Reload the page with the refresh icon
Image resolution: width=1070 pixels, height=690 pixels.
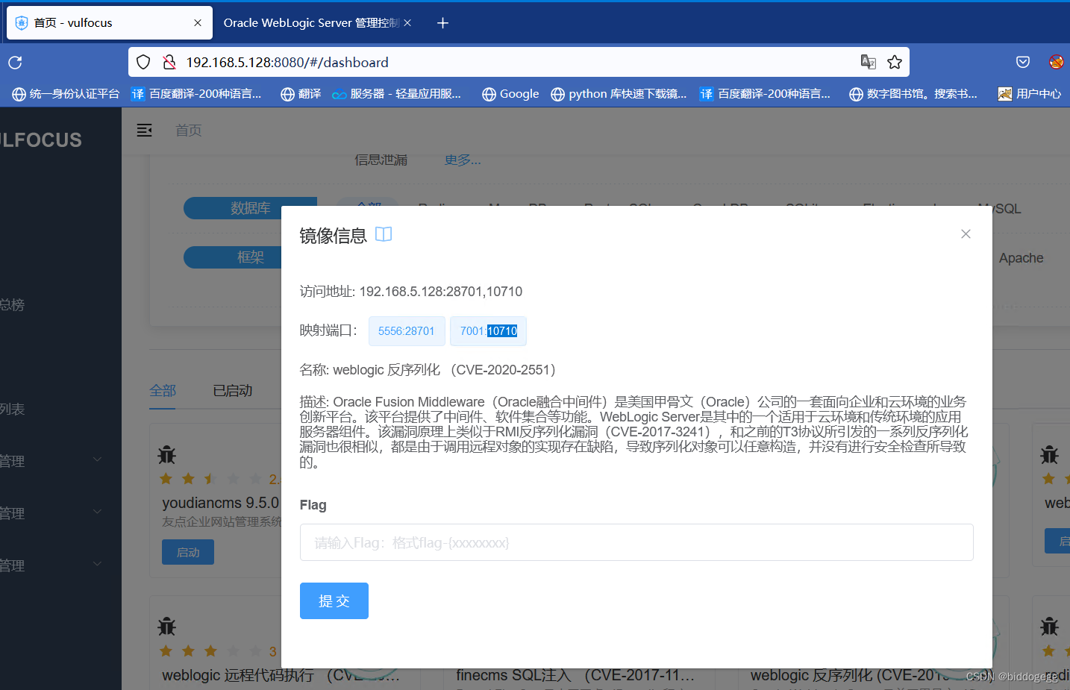coord(15,62)
